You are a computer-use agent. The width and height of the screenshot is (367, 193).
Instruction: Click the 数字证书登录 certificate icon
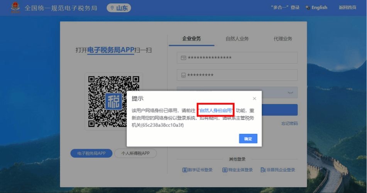click(185, 170)
